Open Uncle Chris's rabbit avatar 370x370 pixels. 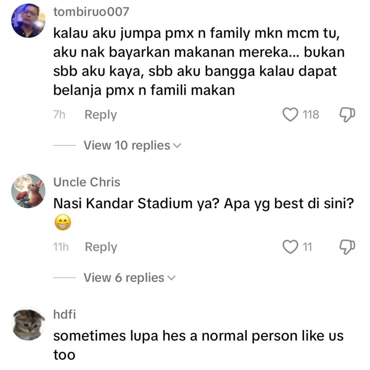coord(28,191)
